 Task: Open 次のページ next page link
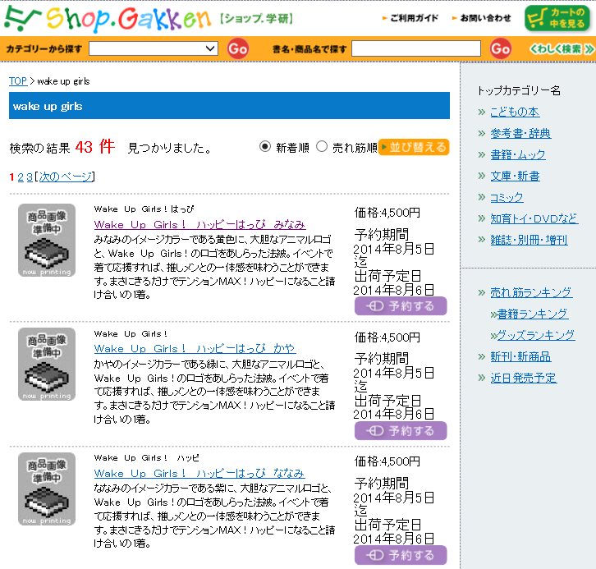[x=66, y=177]
